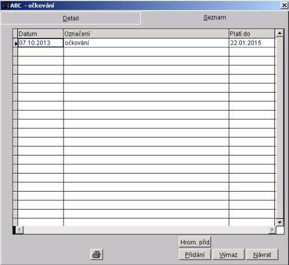289x265 pixels.
Task: Click the Datum column header
Action: 41,34
